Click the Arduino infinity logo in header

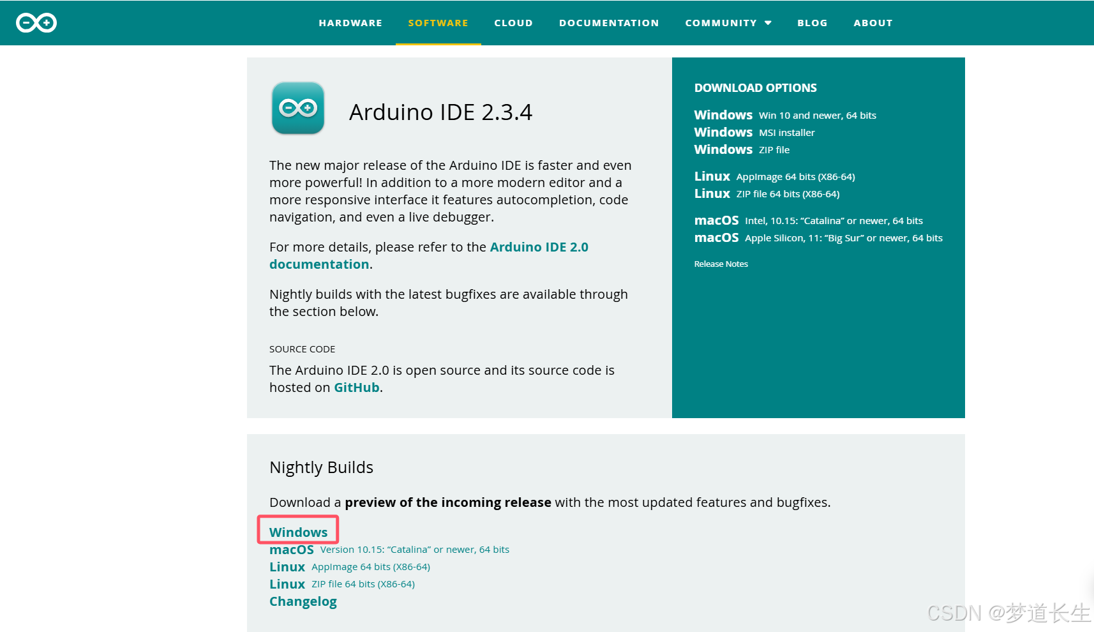click(x=36, y=23)
